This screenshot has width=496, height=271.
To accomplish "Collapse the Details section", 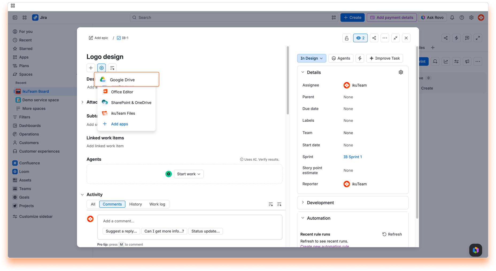I will pos(303,72).
